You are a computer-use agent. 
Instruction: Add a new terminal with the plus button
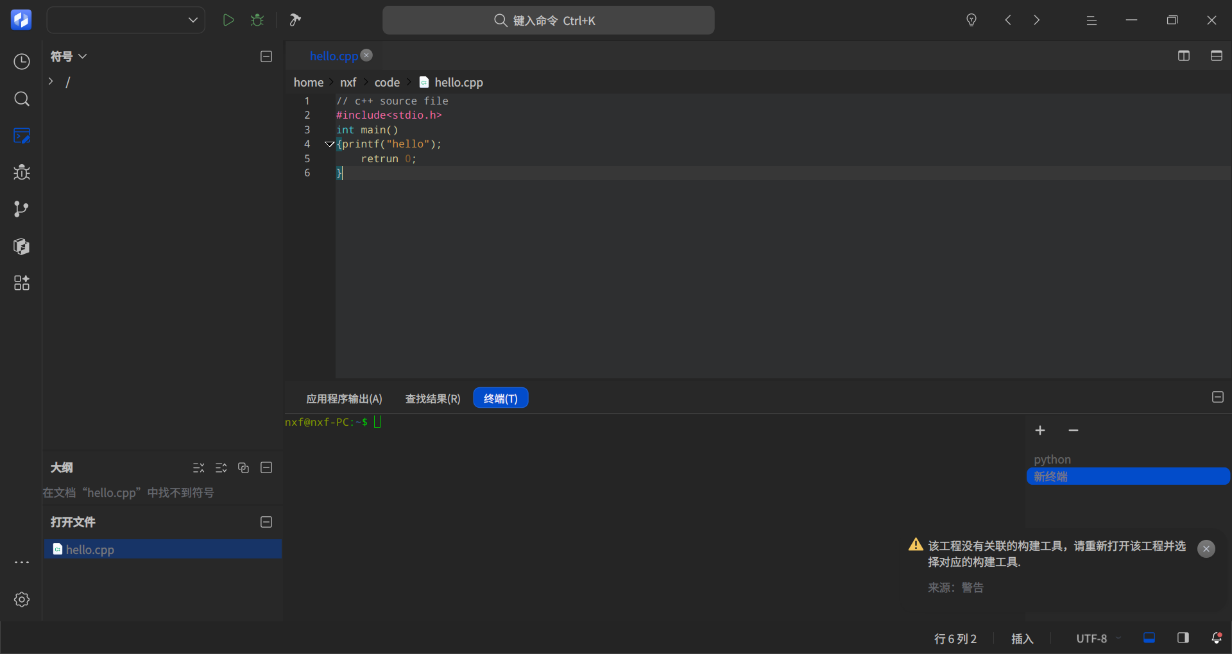click(x=1040, y=430)
